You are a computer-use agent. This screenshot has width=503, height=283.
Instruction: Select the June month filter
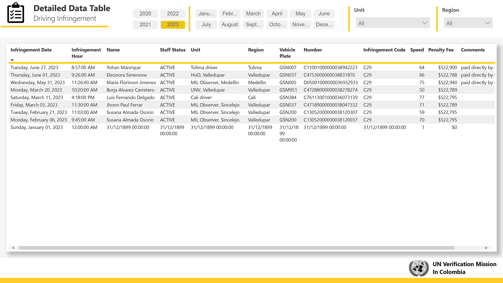[324, 14]
